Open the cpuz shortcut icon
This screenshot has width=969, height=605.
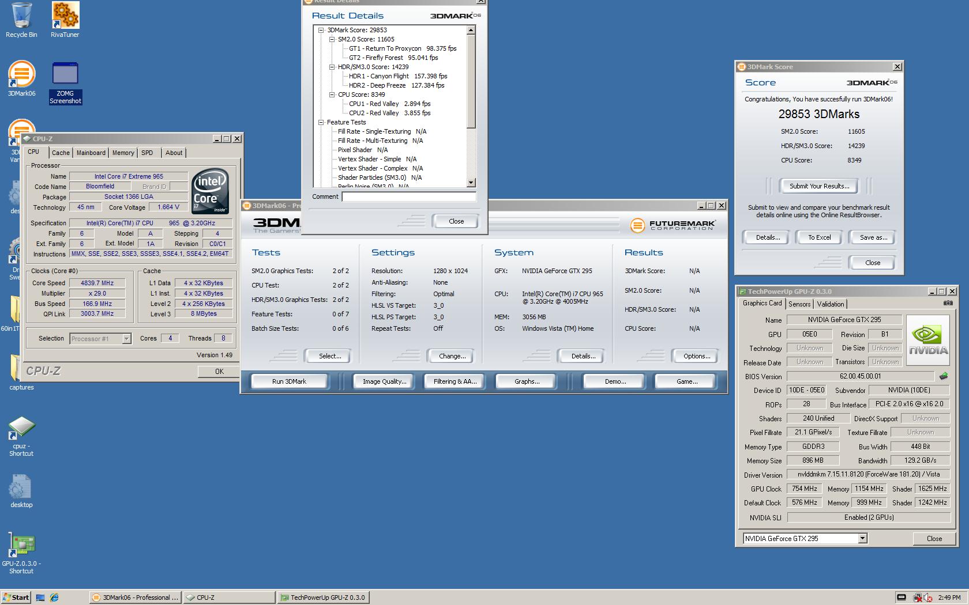coord(21,437)
